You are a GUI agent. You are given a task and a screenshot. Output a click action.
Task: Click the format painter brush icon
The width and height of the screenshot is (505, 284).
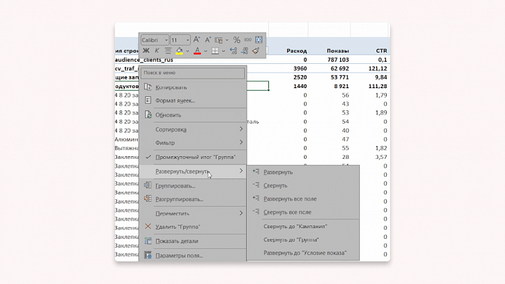256,51
